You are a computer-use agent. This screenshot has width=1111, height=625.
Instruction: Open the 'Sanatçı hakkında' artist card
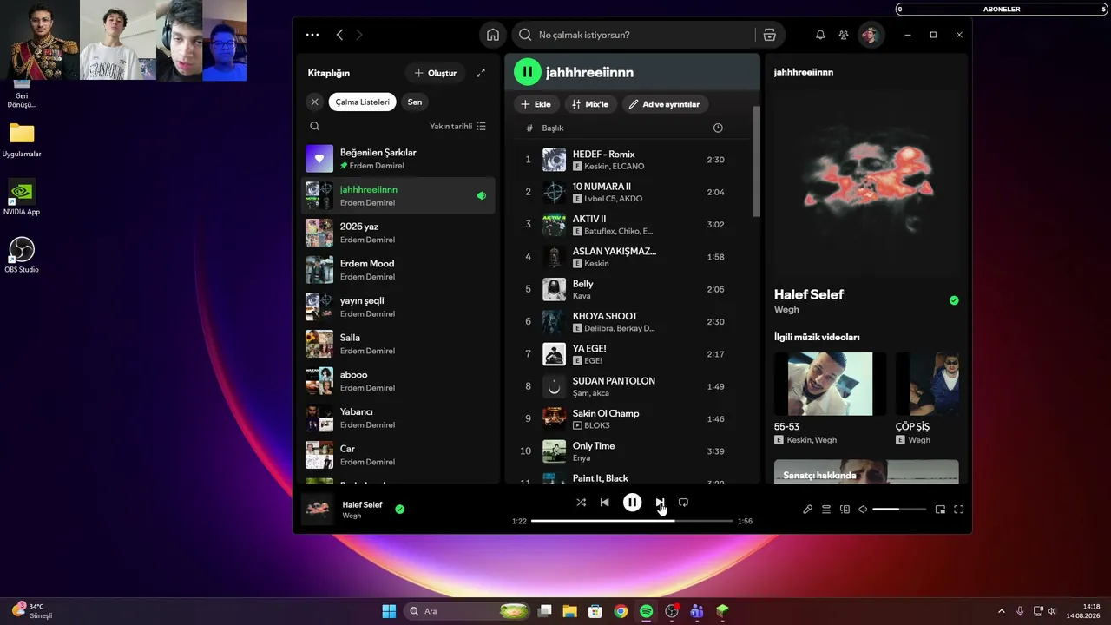pyautogui.click(x=866, y=471)
